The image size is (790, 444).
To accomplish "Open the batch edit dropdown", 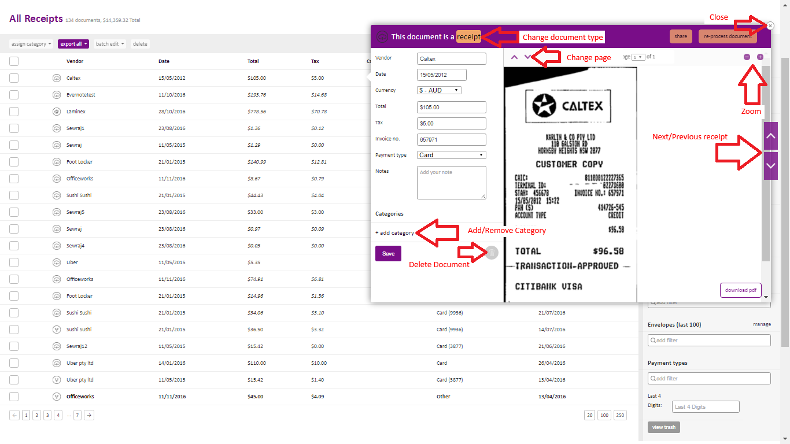I will pyautogui.click(x=110, y=44).
